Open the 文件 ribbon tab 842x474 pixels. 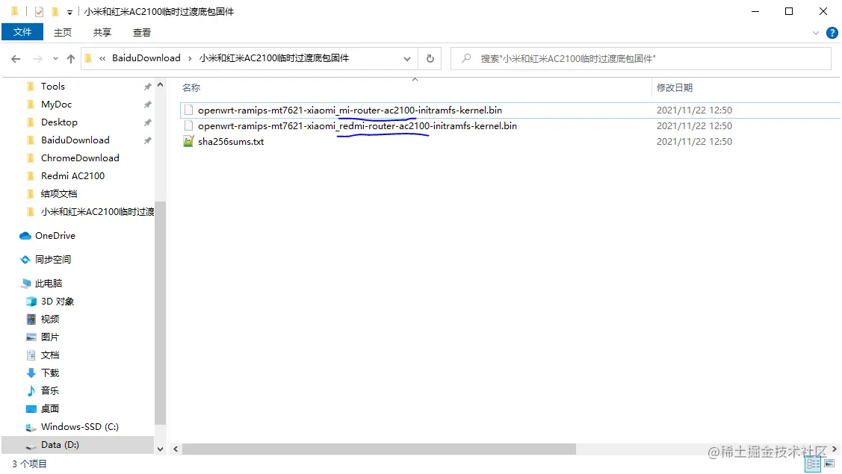pos(22,32)
